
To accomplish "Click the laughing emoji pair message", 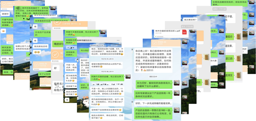I will coord(37,52).
